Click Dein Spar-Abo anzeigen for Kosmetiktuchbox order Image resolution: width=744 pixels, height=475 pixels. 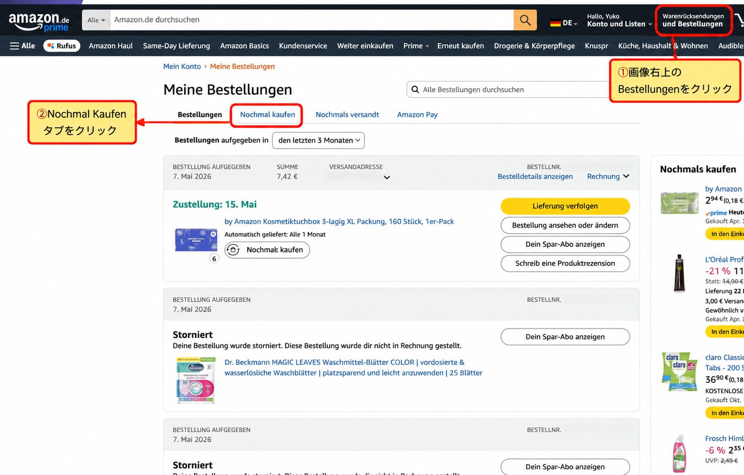[565, 244]
